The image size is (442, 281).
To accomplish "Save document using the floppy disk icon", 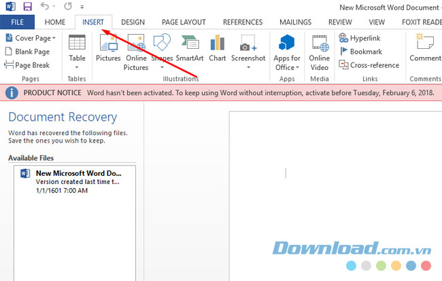I will coord(28,7).
